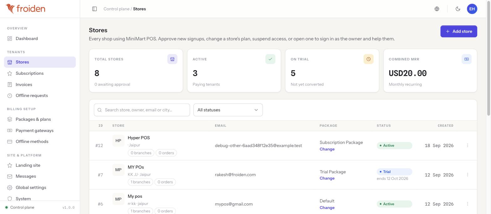This screenshot has width=491, height=214.
Task: Open row actions for Hyper POS
Action: pyautogui.click(x=468, y=145)
